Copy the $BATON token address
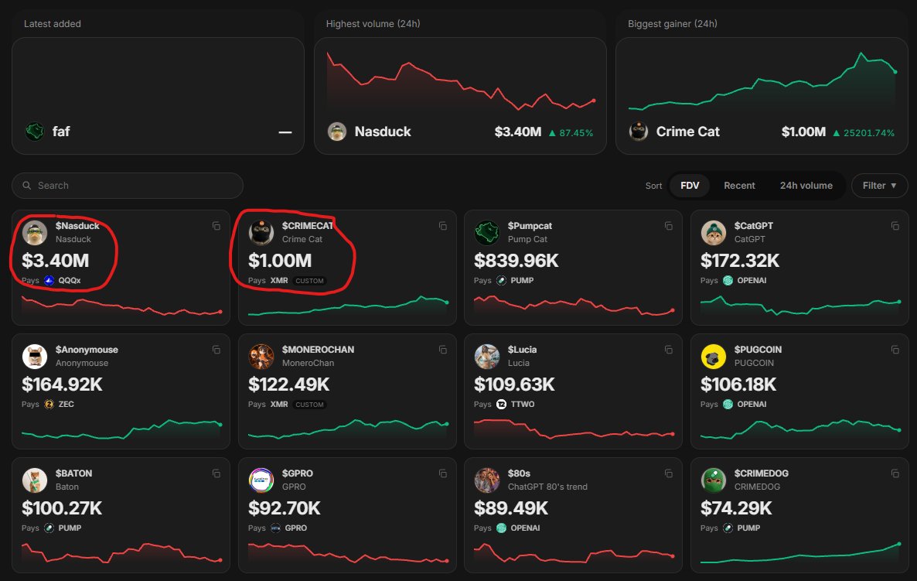The image size is (917, 581). 216,473
